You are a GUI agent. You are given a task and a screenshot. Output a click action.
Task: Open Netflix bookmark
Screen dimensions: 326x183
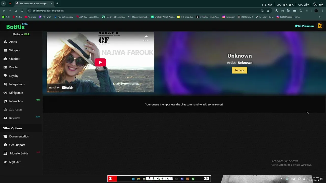[x=17, y=17]
